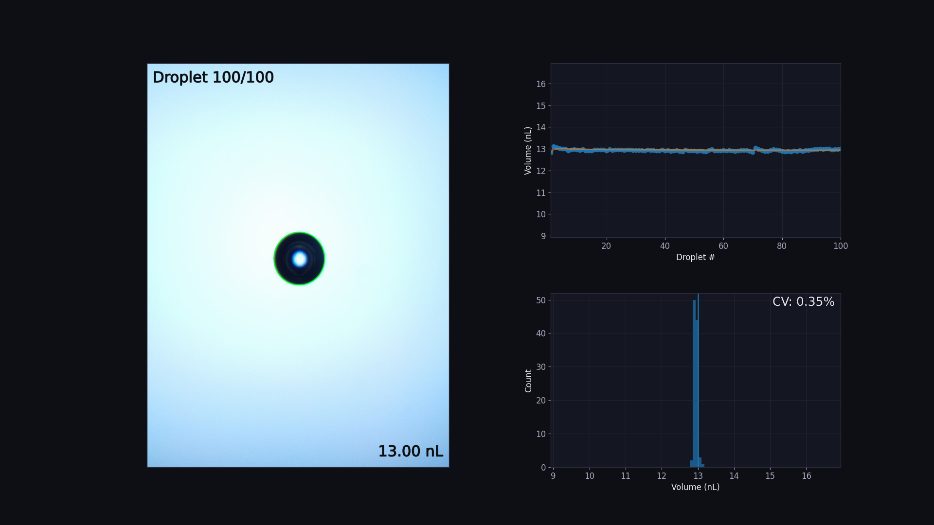This screenshot has height=525, width=934.
Task: Click the "Droplet #" axis label
Action: pyautogui.click(x=696, y=257)
